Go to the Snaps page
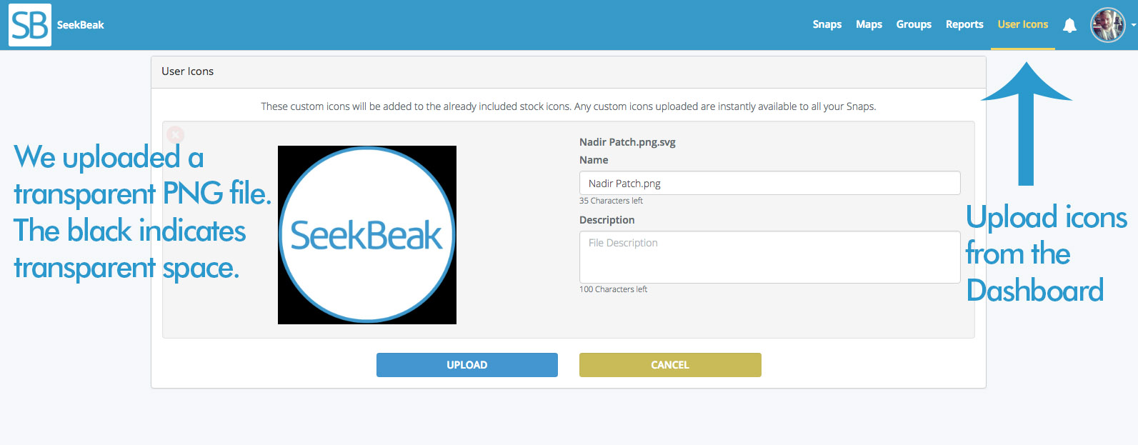The image size is (1138, 445). [x=827, y=24]
